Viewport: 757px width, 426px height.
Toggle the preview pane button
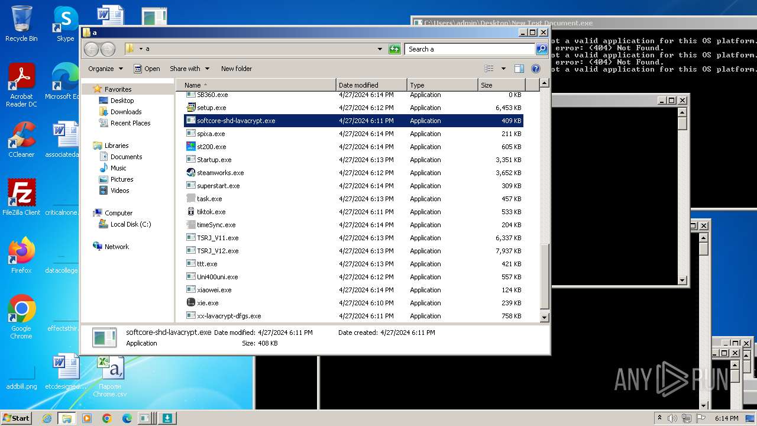pyautogui.click(x=519, y=69)
